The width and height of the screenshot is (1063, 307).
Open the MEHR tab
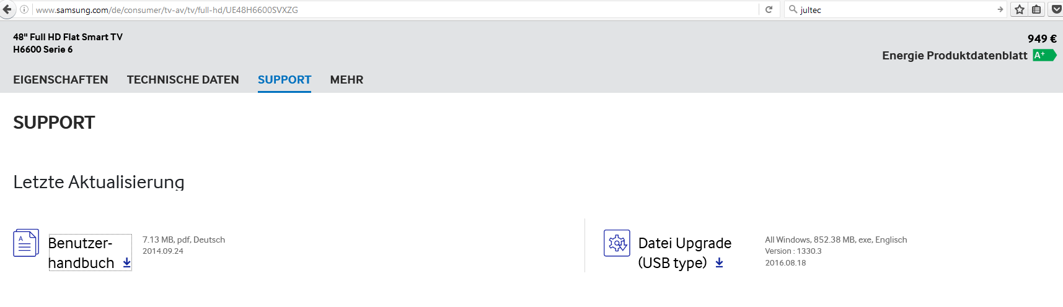click(346, 80)
